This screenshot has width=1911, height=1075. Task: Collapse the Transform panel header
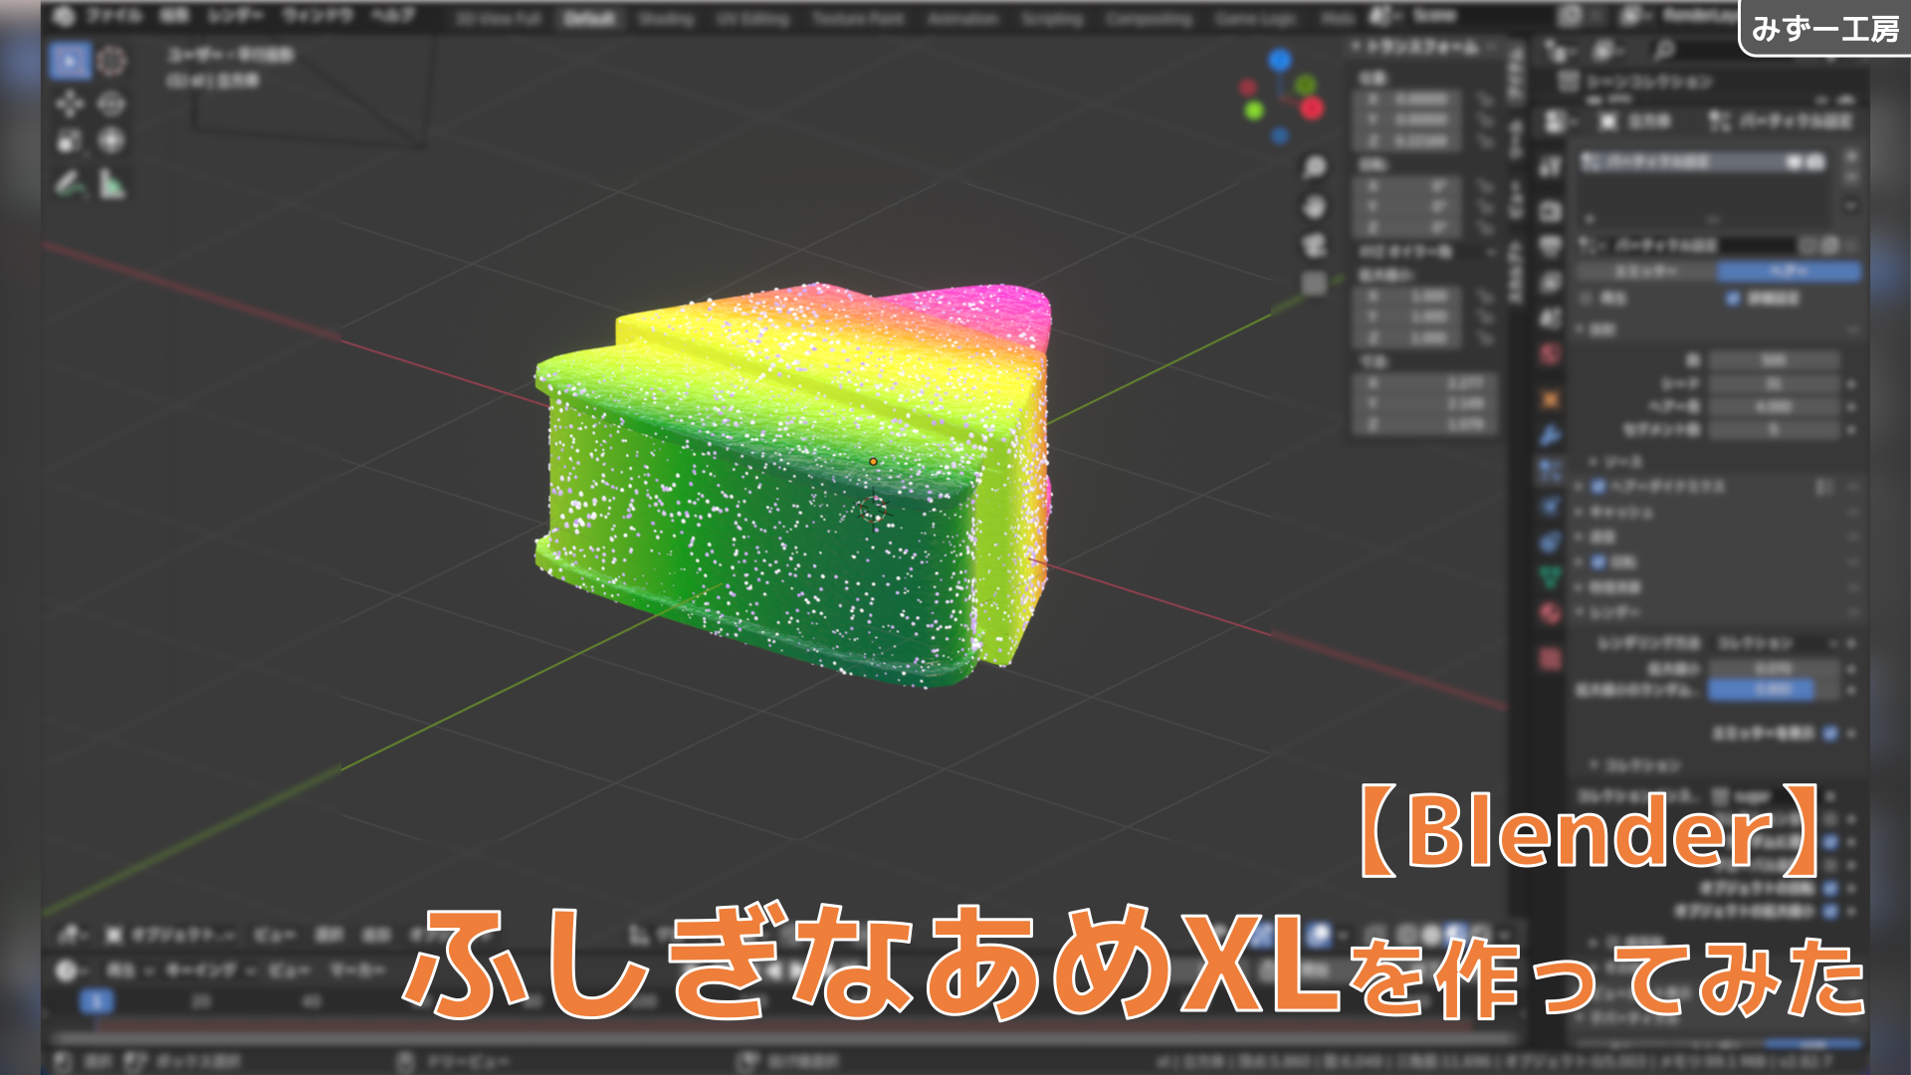coord(1423,47)
